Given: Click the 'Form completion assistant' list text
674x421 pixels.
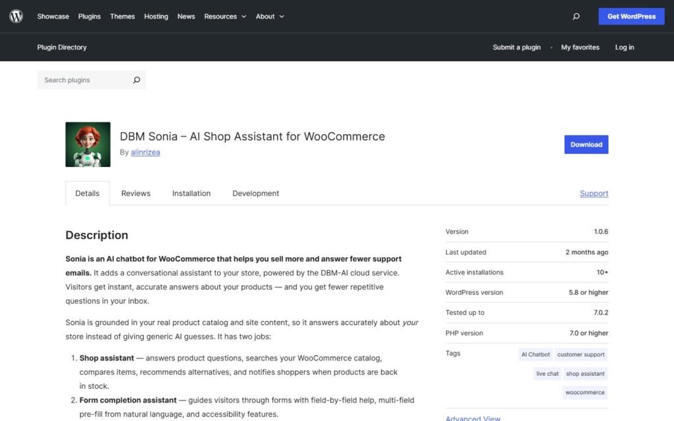Looking at the screenshot, I should (x=128, y=400).
